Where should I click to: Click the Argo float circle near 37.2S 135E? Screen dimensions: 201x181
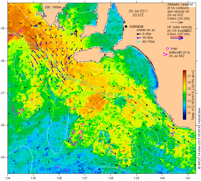pos(32,99)
